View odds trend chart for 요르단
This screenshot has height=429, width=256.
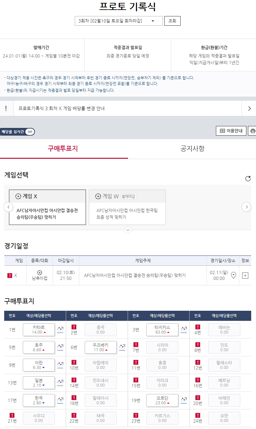(x=183, y=400)
